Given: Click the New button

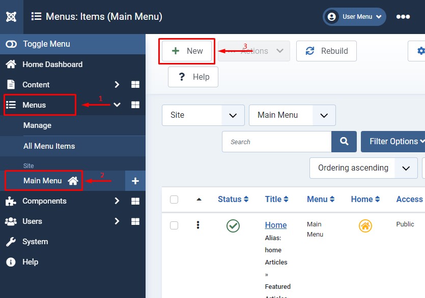Looking at the screenshot, I should tap(187, 51).
